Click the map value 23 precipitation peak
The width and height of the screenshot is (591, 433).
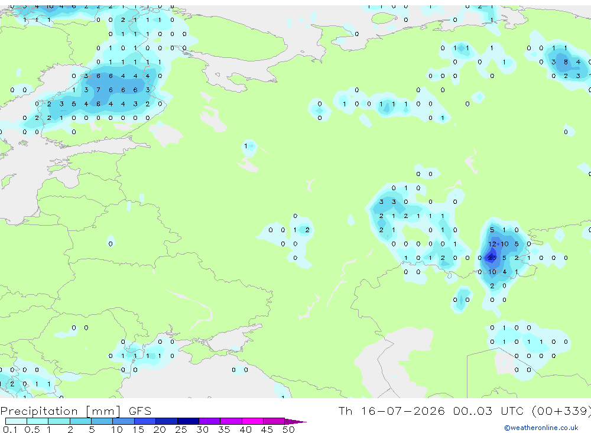point(492,258)
